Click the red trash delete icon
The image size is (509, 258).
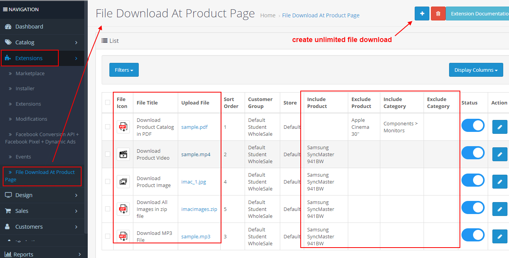(x=438, y=13)
